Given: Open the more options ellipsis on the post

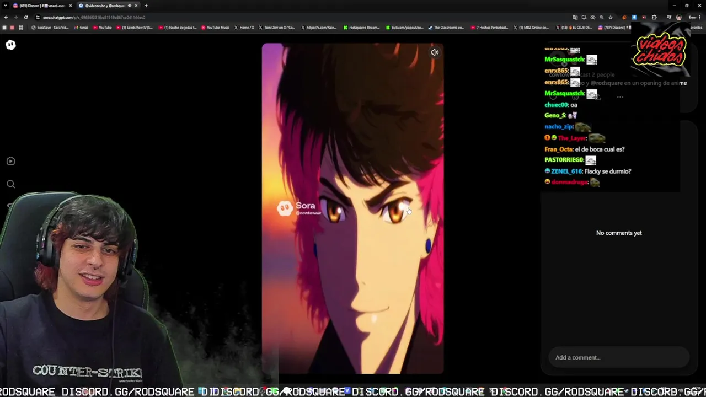Looking at the screenshot, I should [620, 97].
